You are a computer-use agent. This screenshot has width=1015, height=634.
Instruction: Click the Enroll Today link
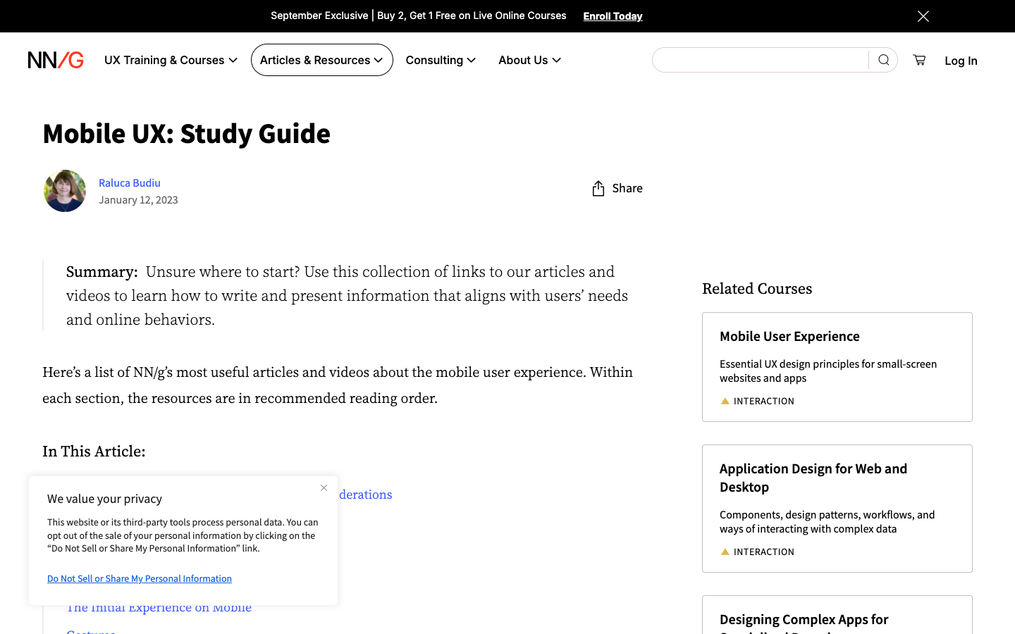click(613, 16)
